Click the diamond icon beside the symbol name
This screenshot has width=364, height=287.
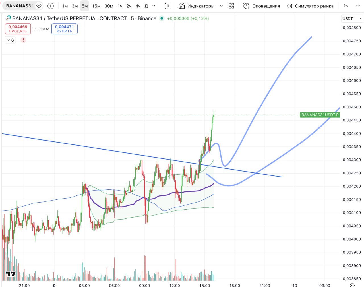click(x=39, y=6)
